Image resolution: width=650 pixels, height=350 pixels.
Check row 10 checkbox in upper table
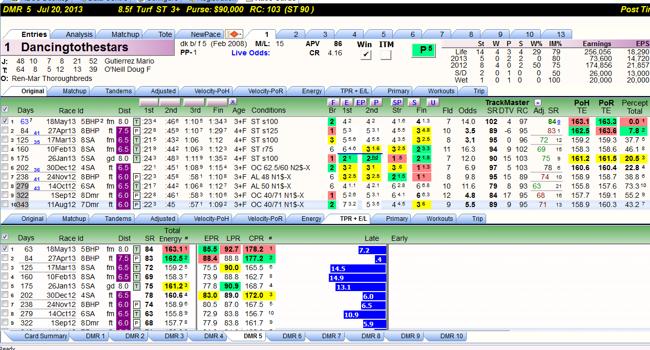point(5,204)
